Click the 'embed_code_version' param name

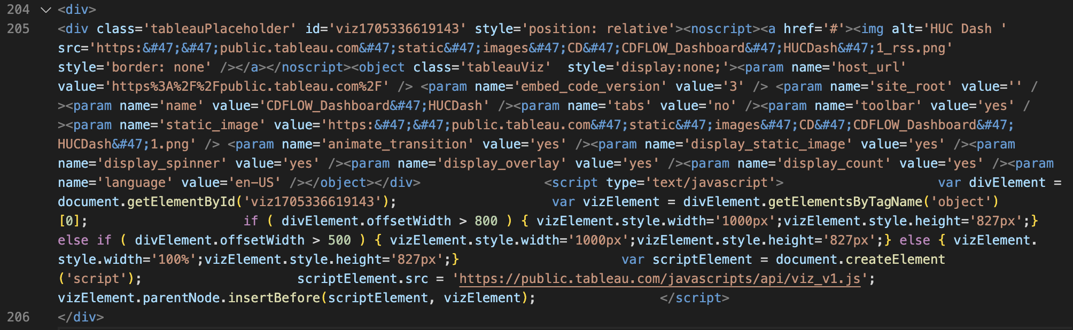590,87
